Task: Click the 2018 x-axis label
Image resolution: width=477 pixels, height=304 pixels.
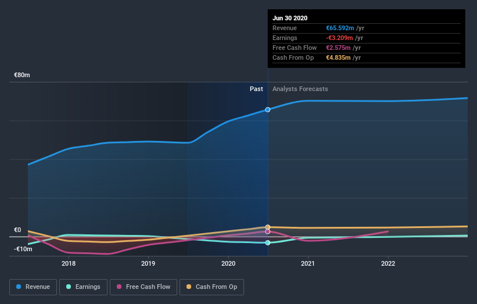Action: (69, 263)
